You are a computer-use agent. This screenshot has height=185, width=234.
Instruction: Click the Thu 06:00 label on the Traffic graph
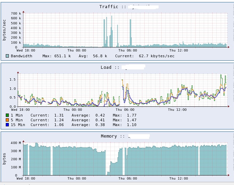pos(128,50)
